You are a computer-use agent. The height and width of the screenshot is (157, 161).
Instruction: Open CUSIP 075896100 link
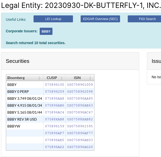tap(55, 85)
